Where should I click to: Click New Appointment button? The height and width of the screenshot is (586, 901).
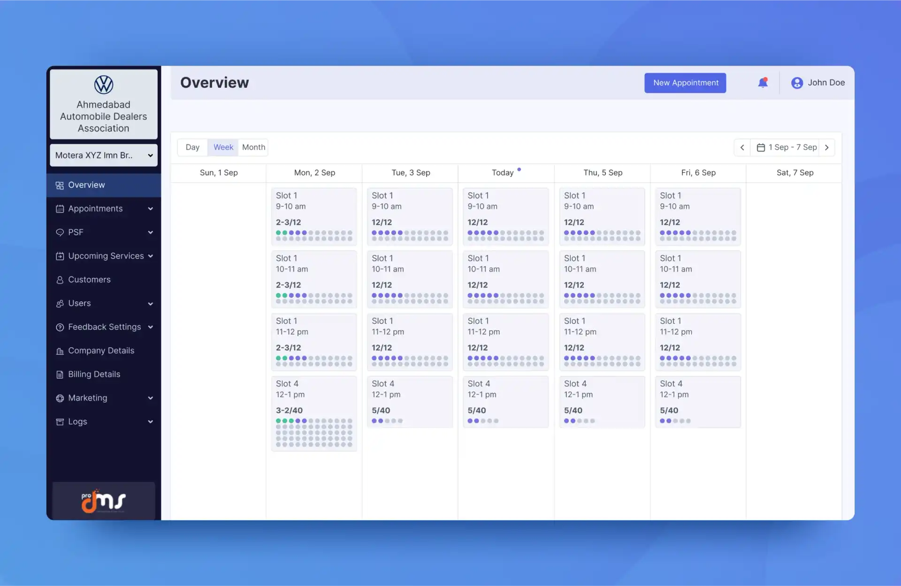(x=686, y=83)
